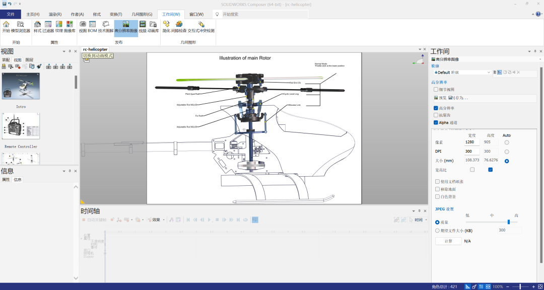This screenshot has height=290, width=544.
Task: Open the 视频 video workshop
Action: pos(143,24)
